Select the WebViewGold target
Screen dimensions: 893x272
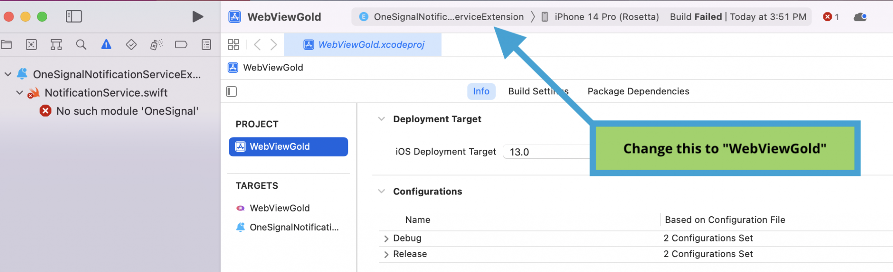[x=279, y=208]
